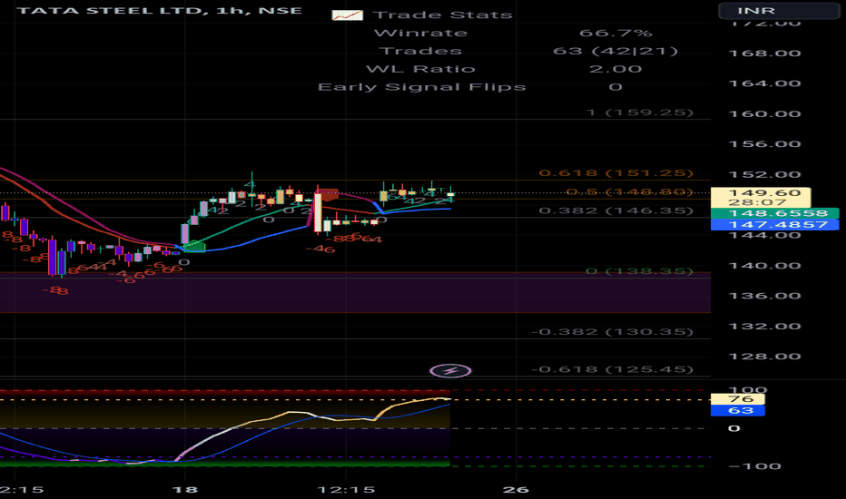Click the 18 date label on time axis

pos(185,490)
